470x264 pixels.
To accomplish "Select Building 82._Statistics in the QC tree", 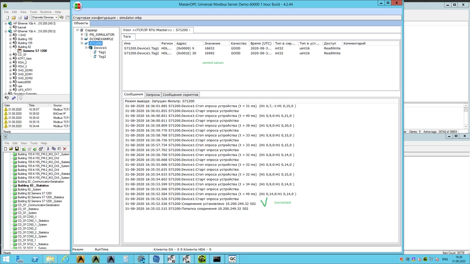I will click(x=33, y=186).
